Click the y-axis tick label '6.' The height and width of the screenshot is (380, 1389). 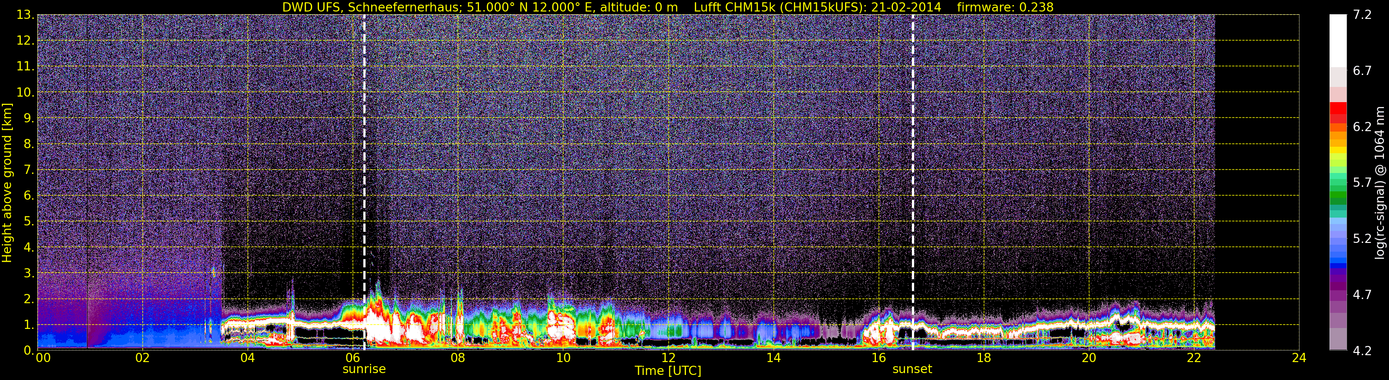coord(29,196)
